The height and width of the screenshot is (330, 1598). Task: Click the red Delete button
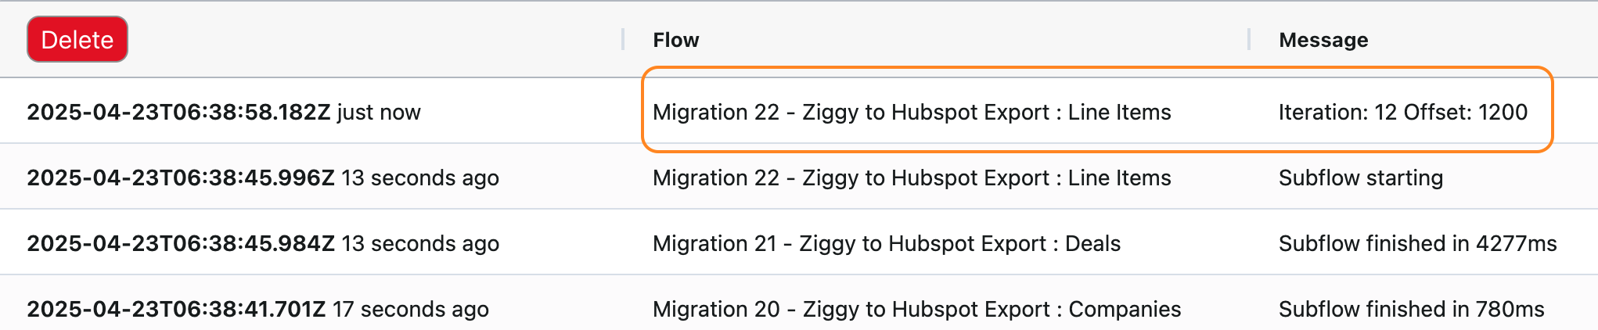point(77,39)
